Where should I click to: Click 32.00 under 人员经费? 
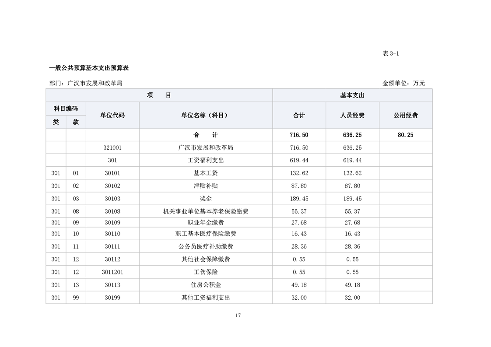coord(352,298)
